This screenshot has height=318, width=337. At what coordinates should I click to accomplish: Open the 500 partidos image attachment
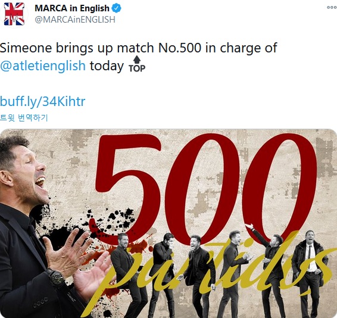click(168, 223)
